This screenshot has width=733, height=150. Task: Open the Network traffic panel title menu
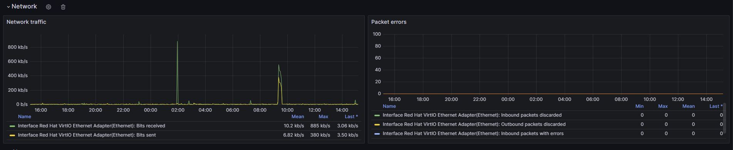(x=26, y=22)
